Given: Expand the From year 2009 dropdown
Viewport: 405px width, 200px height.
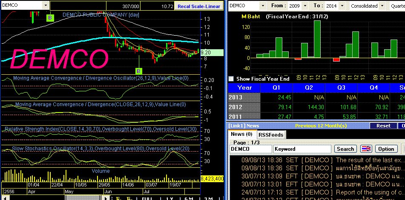Looking at the screenshot, I should [x=305, y=6].
